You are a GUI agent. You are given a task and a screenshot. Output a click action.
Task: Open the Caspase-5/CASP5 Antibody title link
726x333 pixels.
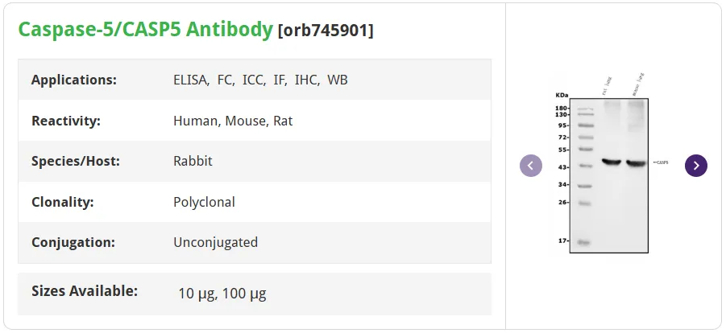tap(145, 29)
